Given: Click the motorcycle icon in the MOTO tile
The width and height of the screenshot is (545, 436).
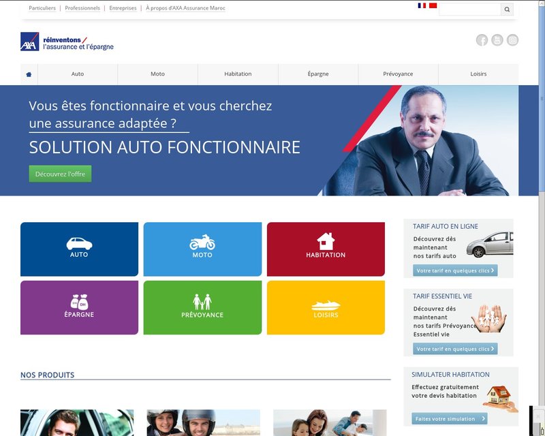Looking at the screenshot, I should pyautogui.click(x=202, y=243).
